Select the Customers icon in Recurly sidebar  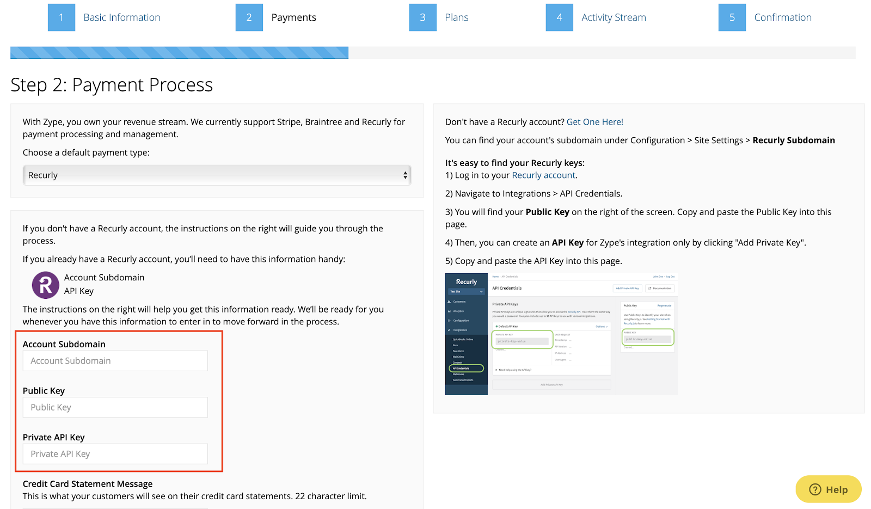tap(449, 302)
